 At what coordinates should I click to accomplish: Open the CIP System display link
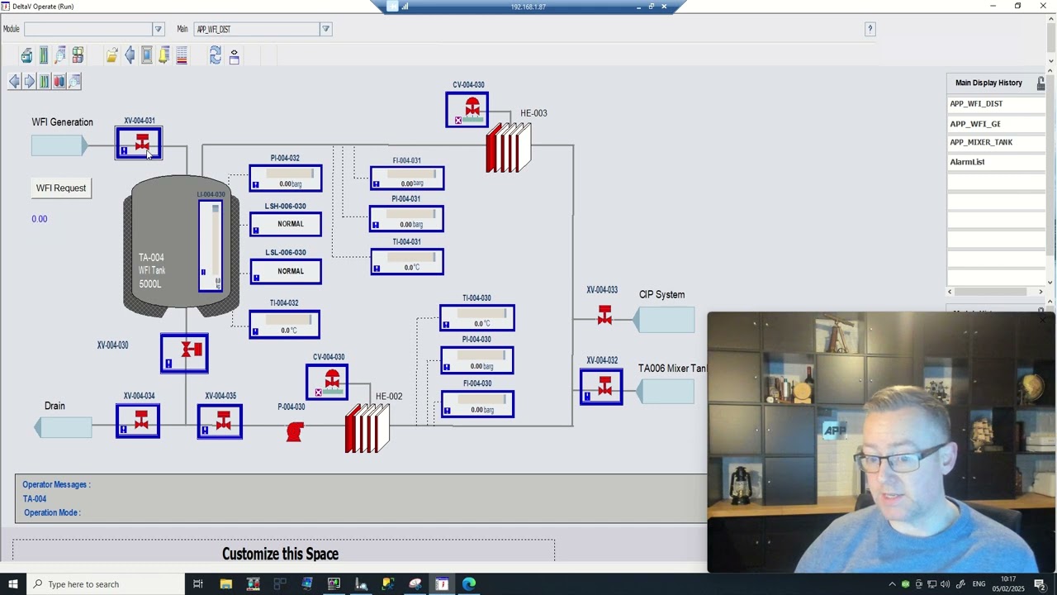[664, 320]
